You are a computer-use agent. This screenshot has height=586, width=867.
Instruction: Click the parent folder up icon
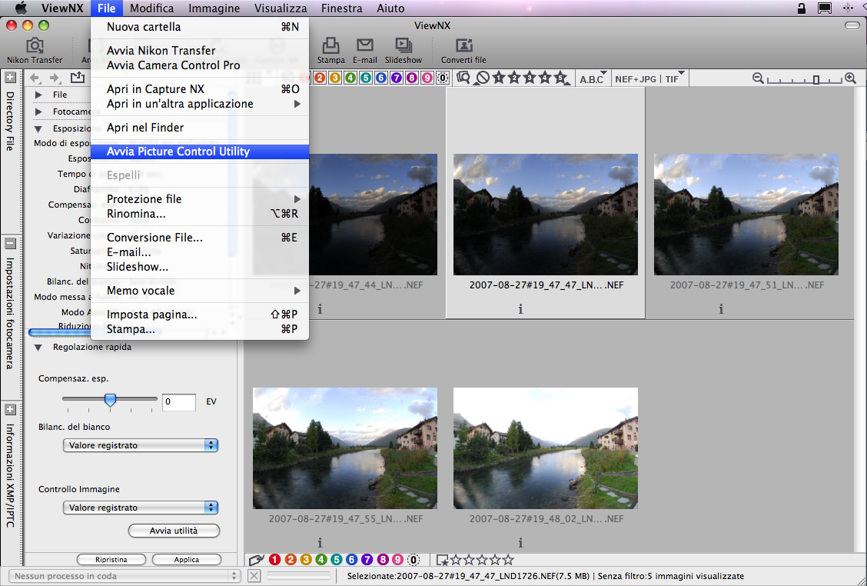(78, 78)
